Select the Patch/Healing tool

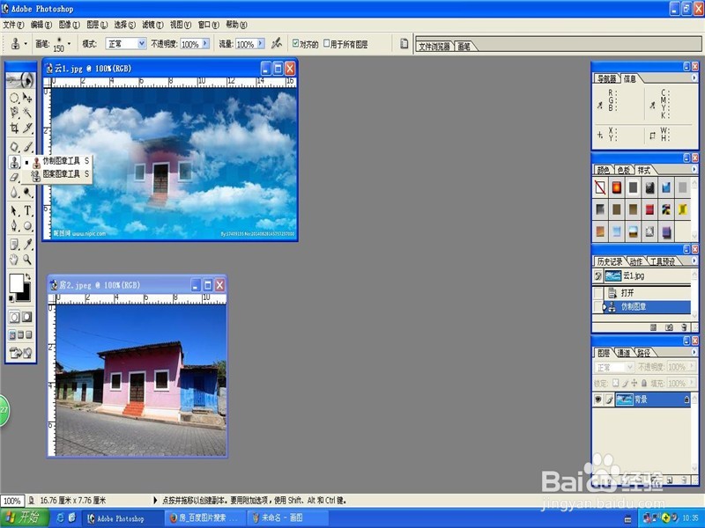point(14,146)
